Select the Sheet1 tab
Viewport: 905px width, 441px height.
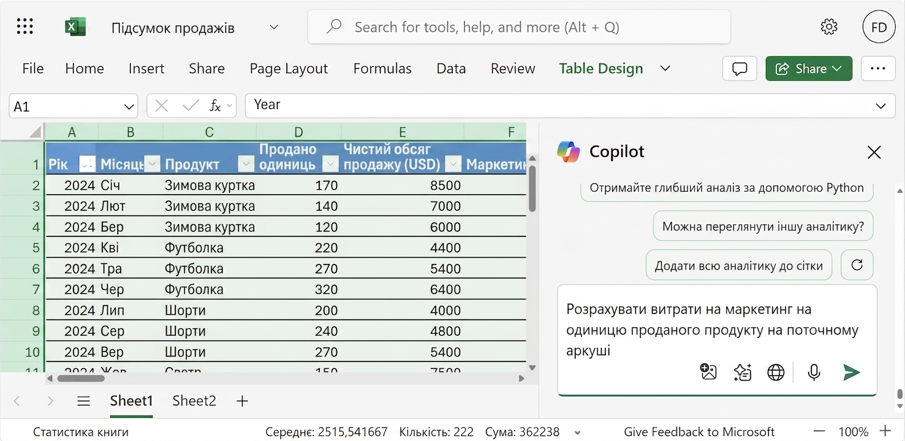[131, 401]
